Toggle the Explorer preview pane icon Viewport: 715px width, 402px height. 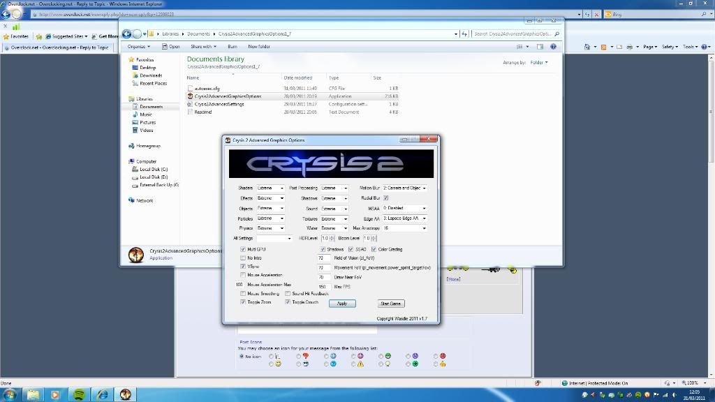pos(540,47)
